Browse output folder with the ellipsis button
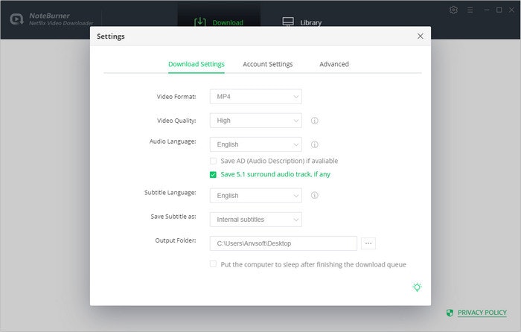Image resolution: width=521 pixels, height=332 pixels. click(368, 243)
